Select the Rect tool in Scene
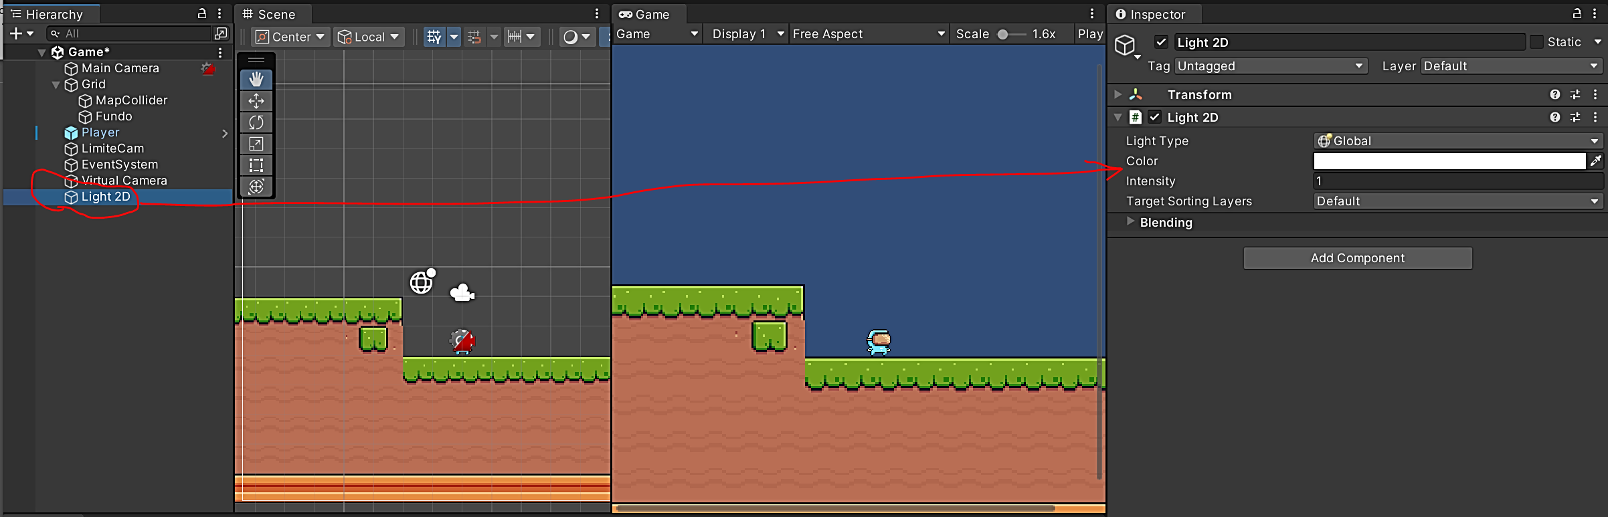This screenshot has height=517, width=1608. click(x=256, y=165)
